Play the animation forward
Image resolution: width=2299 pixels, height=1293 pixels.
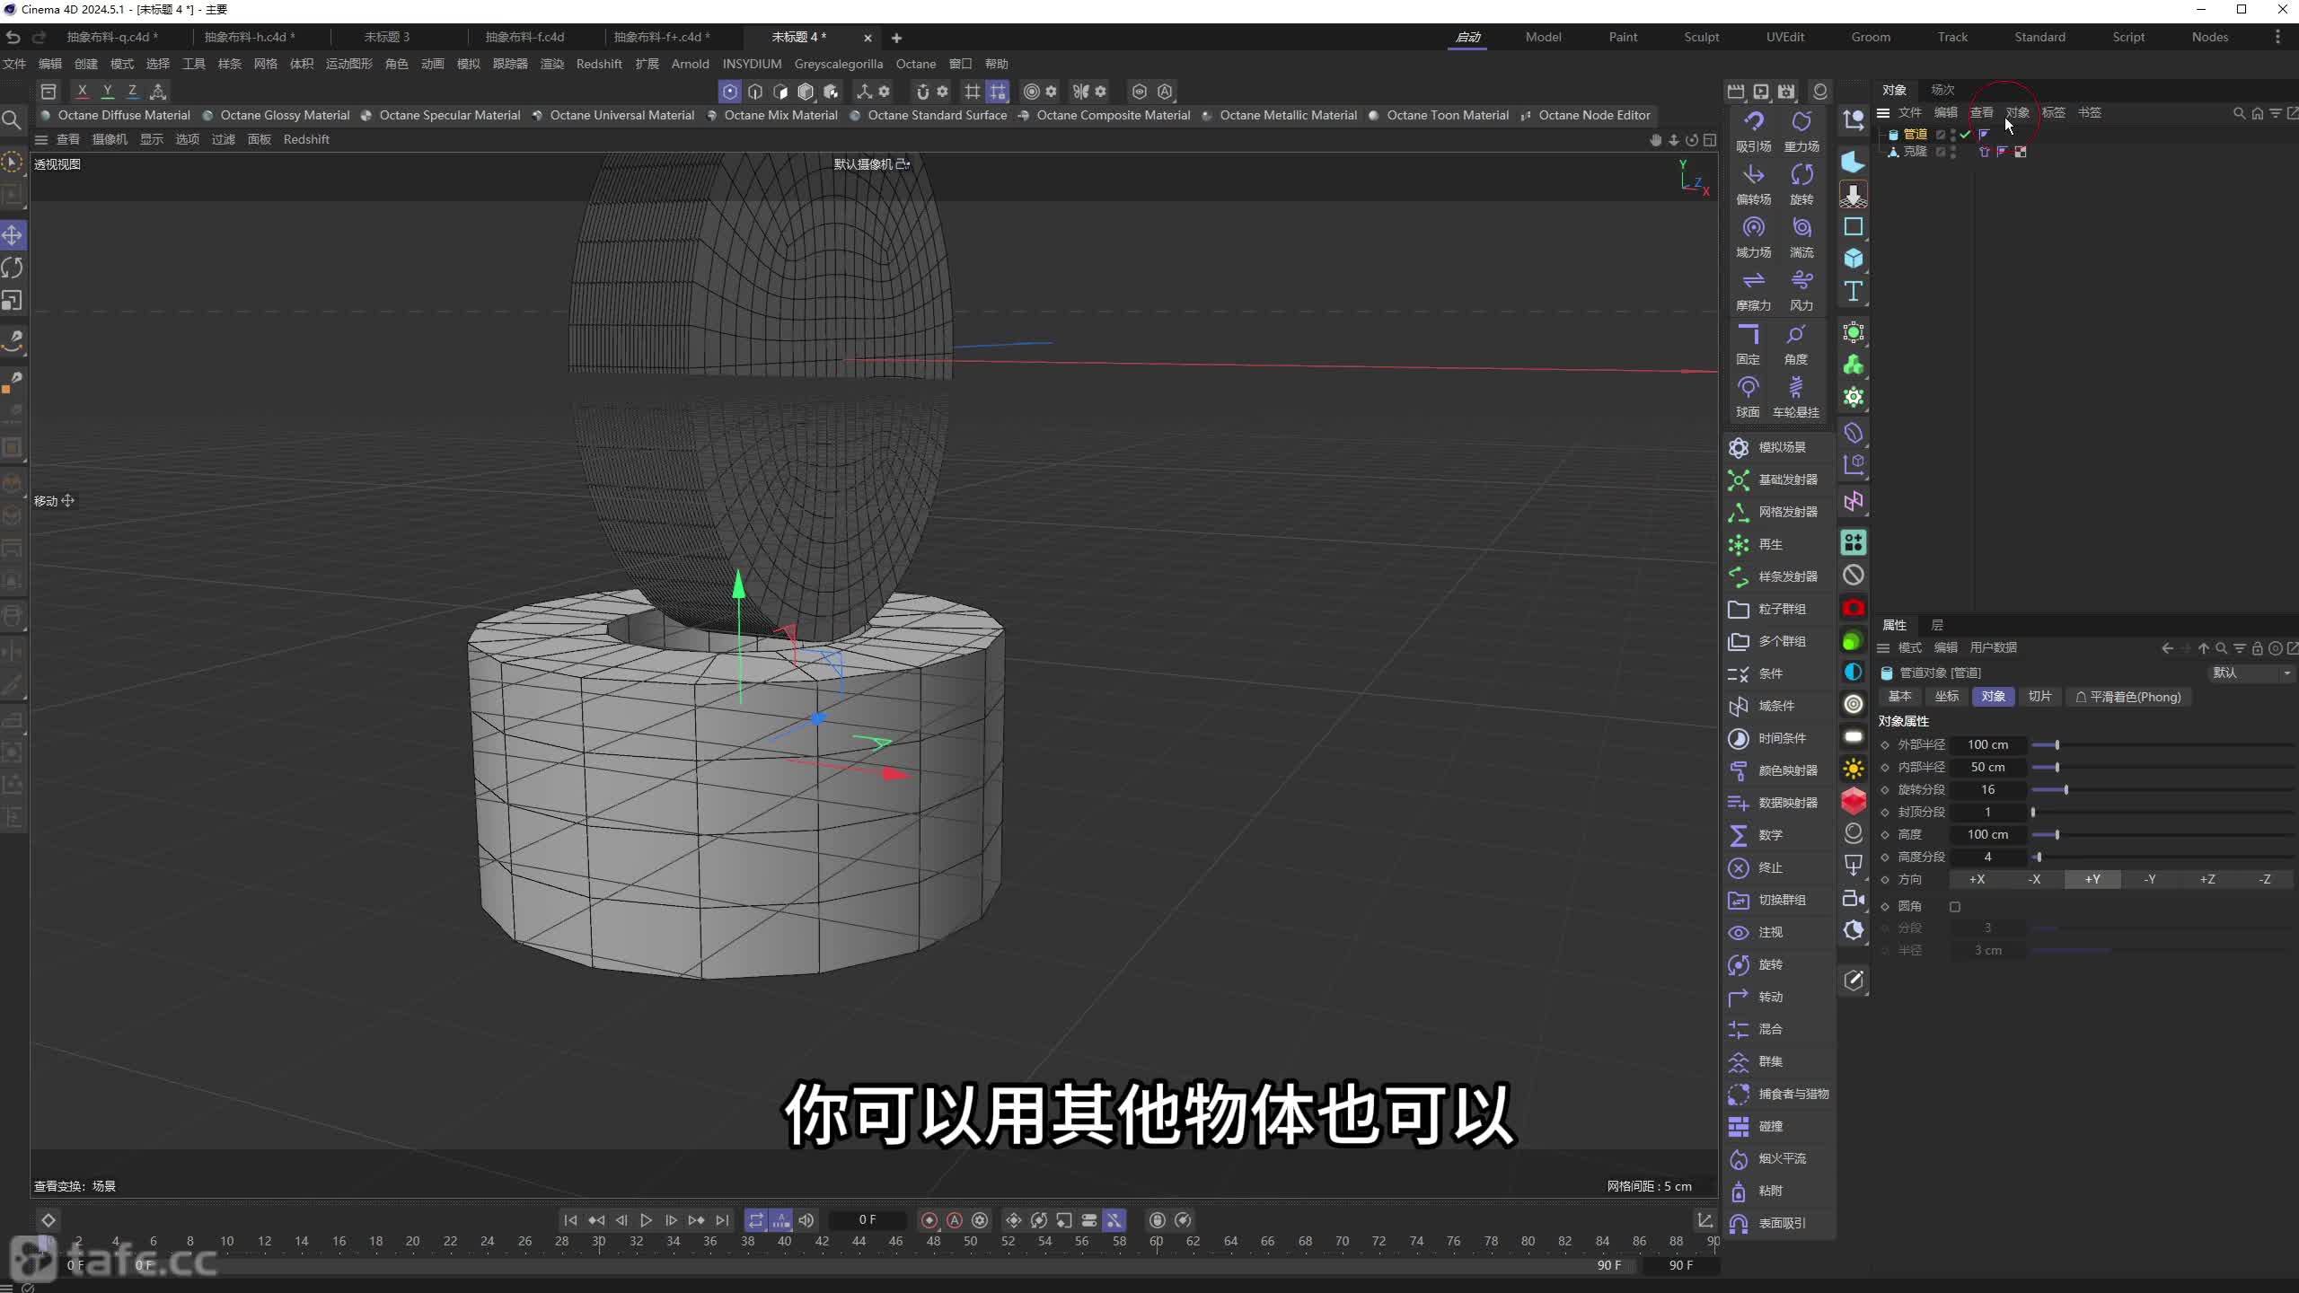pos(646,1220)
